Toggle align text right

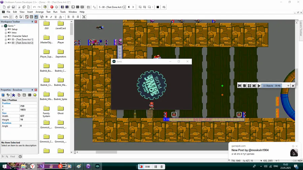[x=78, y=17]
